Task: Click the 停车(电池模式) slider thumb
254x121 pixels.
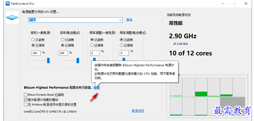Action: tap(78, 60)
